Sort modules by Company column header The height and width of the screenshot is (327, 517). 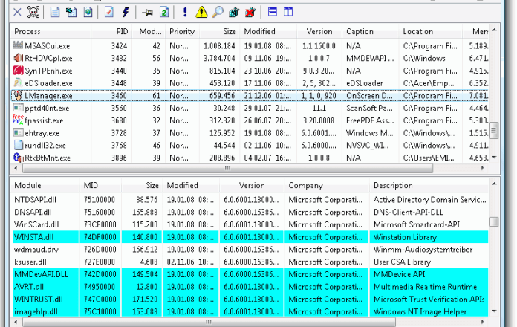coord(305,186)
